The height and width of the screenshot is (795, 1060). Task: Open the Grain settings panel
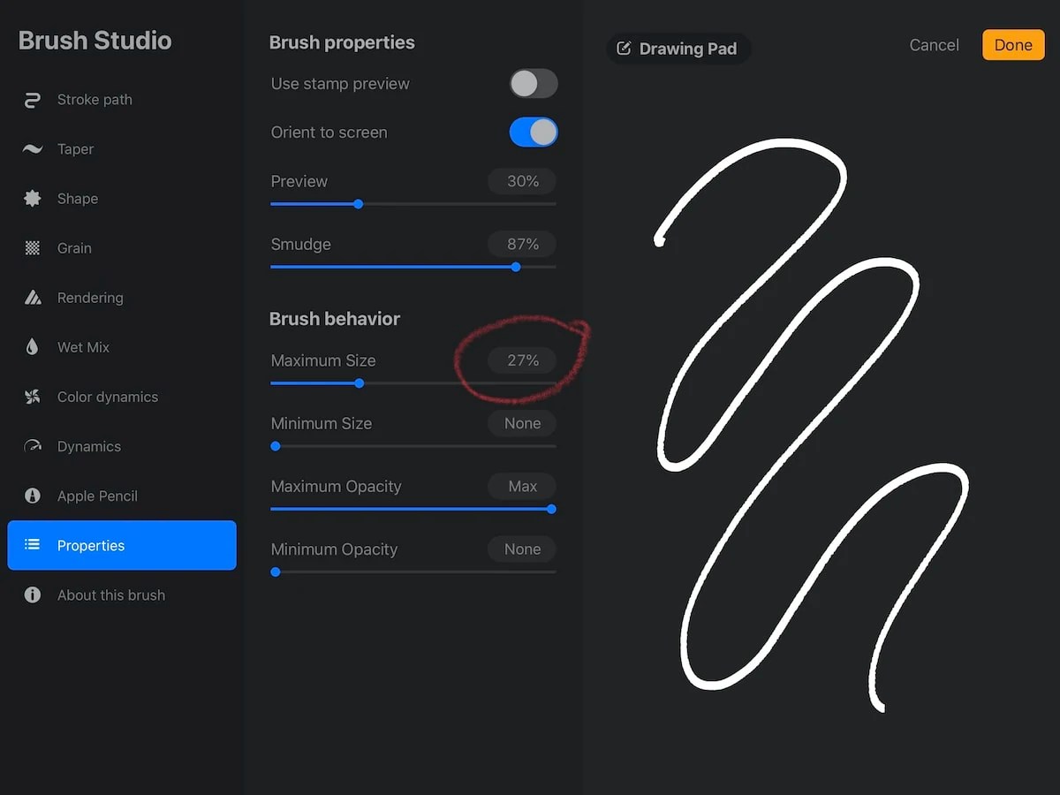pyautogui.click(x=32, y=247)
